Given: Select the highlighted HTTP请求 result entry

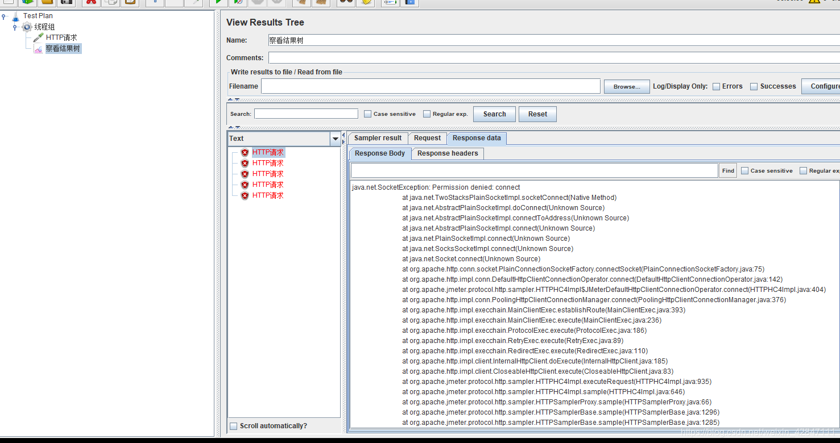Looking at the screenshot, I should [x=268, y=152].
